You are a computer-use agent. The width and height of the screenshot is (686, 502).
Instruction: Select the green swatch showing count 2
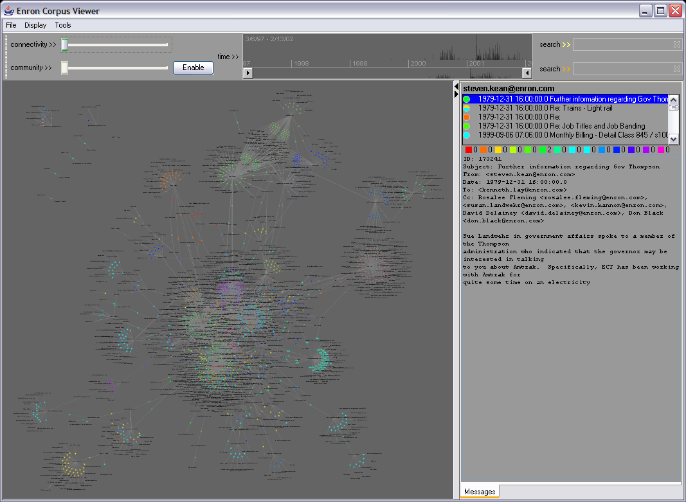point(543,150)
